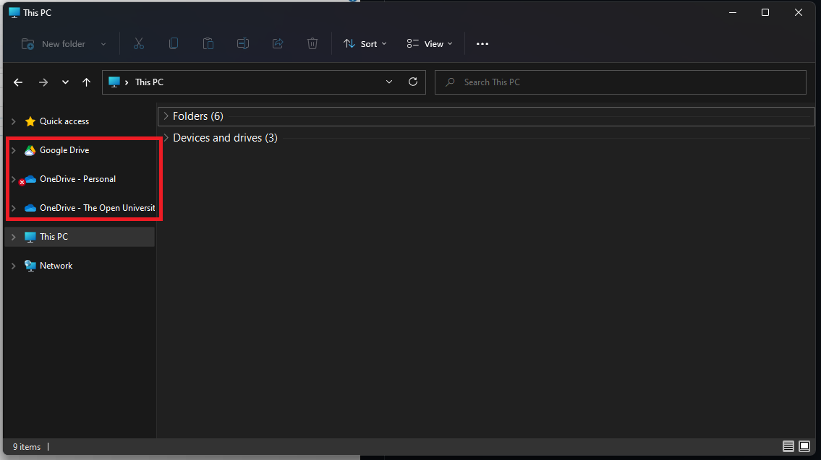The height and width of the screenshot is (460, 821).
Task: Select OneDrive - Personal in the sidebar
Action: pos(77,178)
